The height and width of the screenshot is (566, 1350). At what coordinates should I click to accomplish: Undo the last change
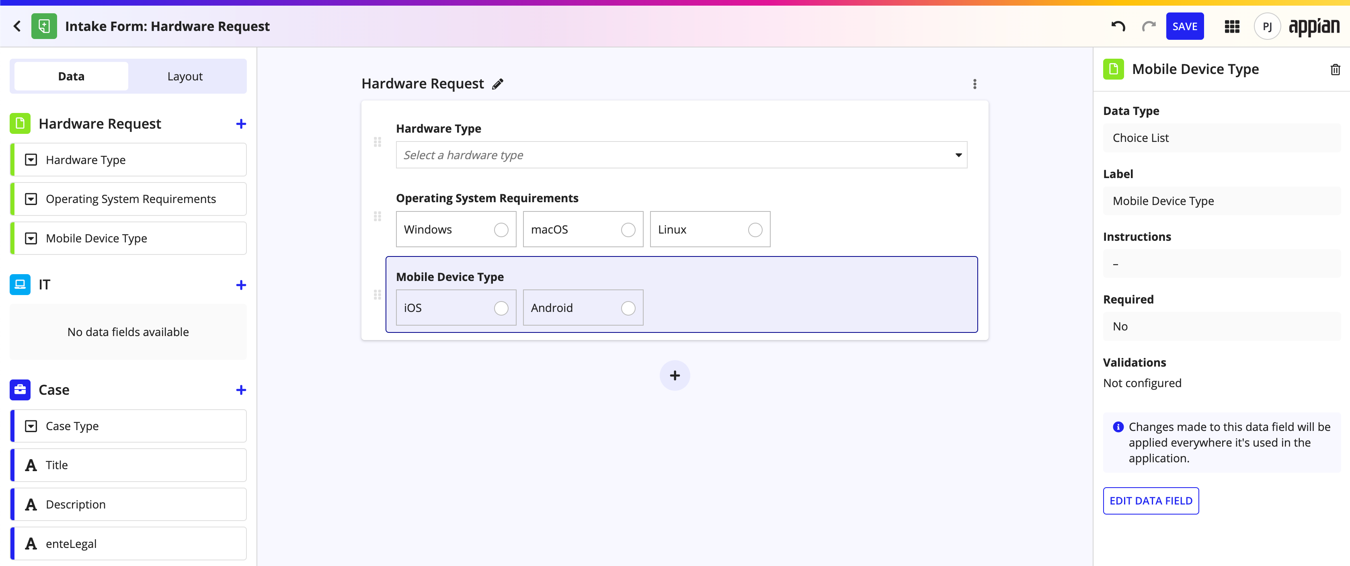(1118, 26)
